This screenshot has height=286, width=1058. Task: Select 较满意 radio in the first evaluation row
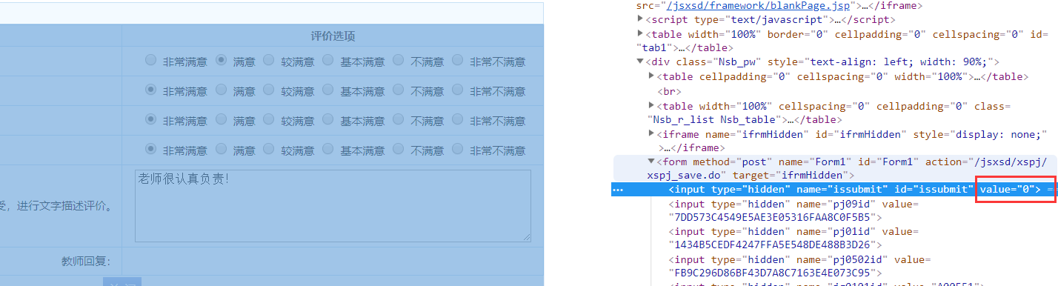point(269,60)
